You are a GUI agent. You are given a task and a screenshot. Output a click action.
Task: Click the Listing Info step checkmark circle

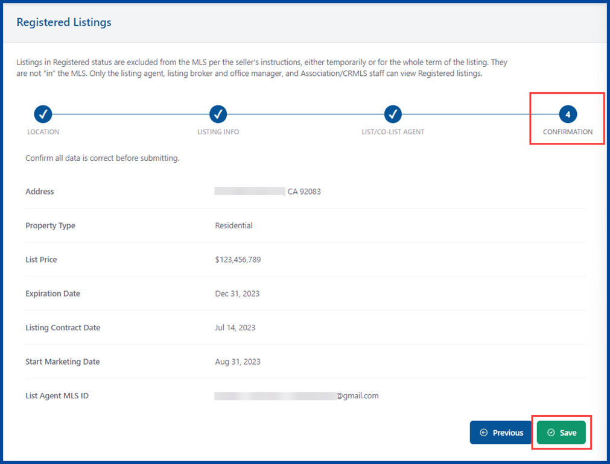point(218,113)
